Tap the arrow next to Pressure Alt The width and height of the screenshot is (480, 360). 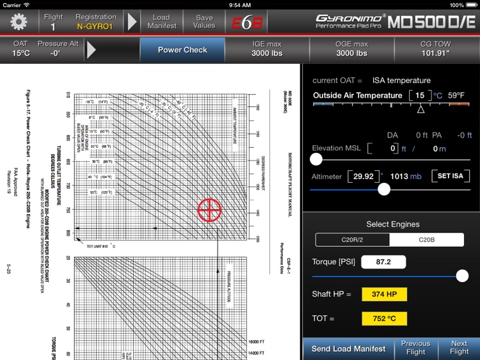click(92, 49)
